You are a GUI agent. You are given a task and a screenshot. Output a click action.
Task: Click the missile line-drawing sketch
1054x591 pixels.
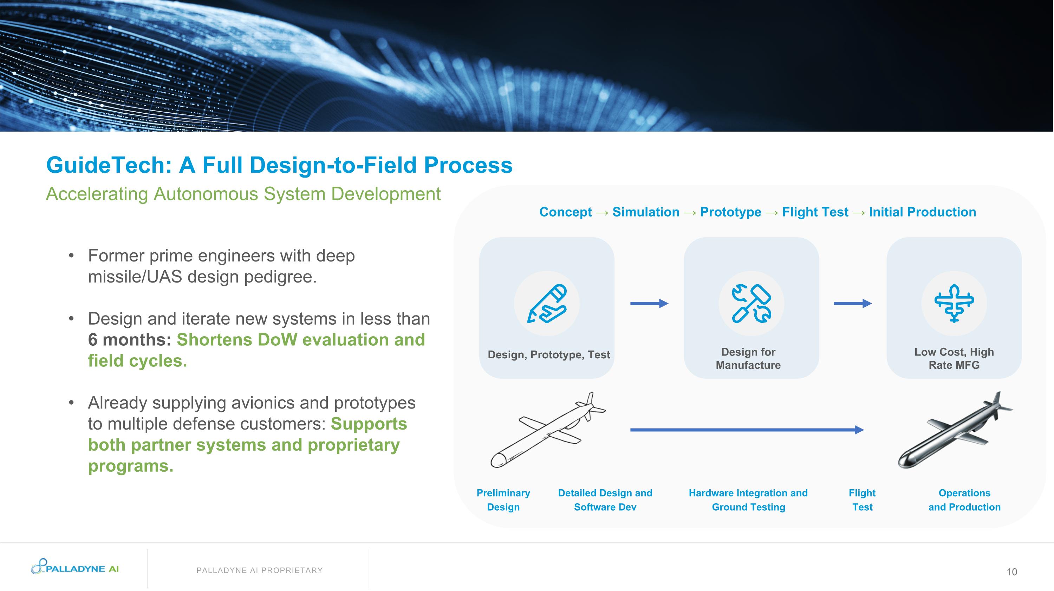pos(548,430)
